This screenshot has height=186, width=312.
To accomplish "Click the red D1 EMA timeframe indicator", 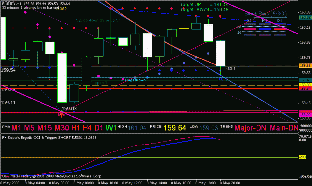I will [x=99, y=128].
